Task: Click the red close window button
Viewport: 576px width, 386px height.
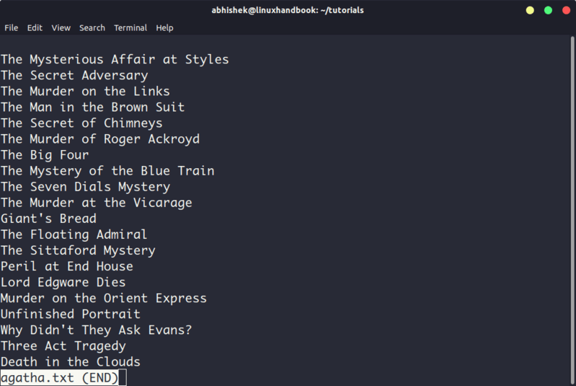Action: (x=566, y=10)
